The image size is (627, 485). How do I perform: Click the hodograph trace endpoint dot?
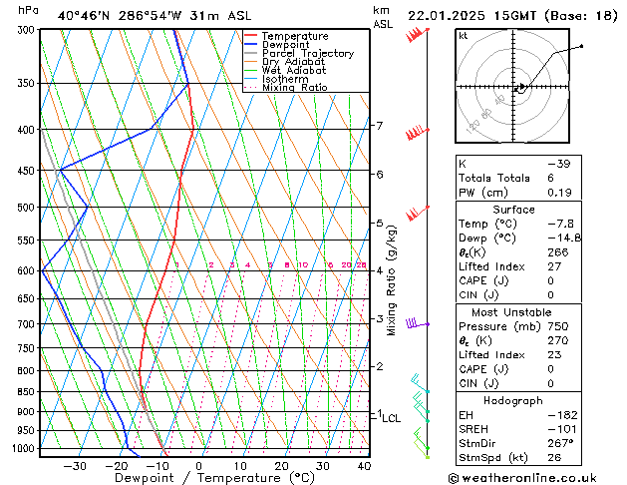pos(581,46)
